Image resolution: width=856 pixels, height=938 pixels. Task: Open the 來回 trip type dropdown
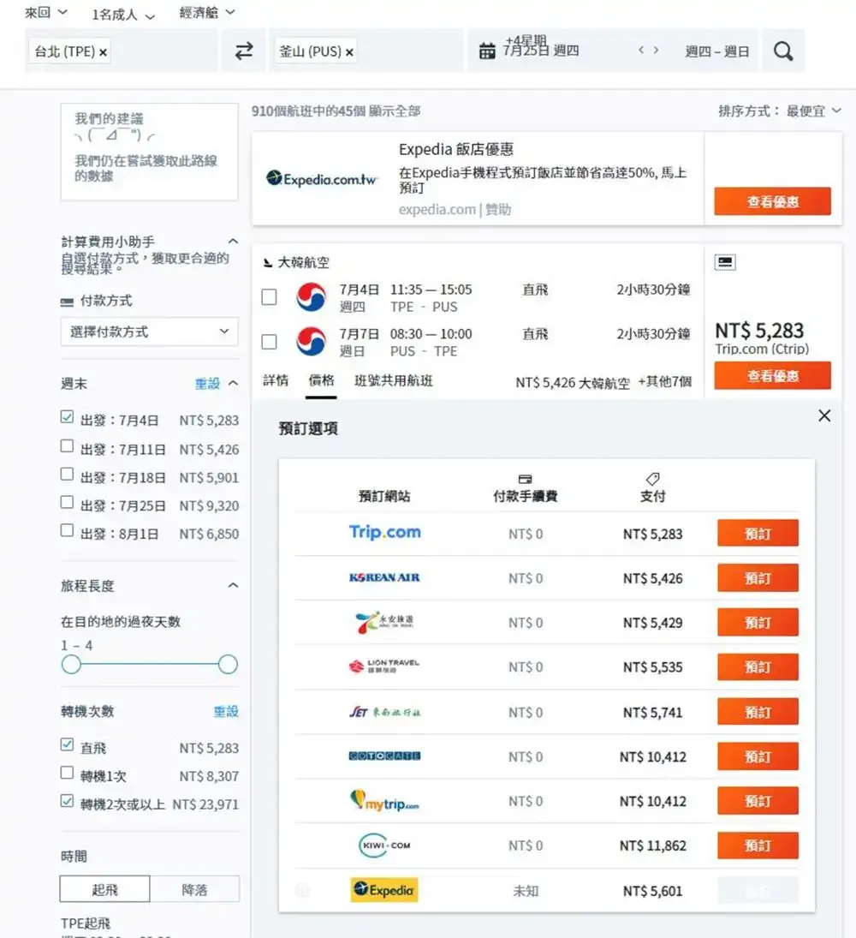click(x=46, y=13)
